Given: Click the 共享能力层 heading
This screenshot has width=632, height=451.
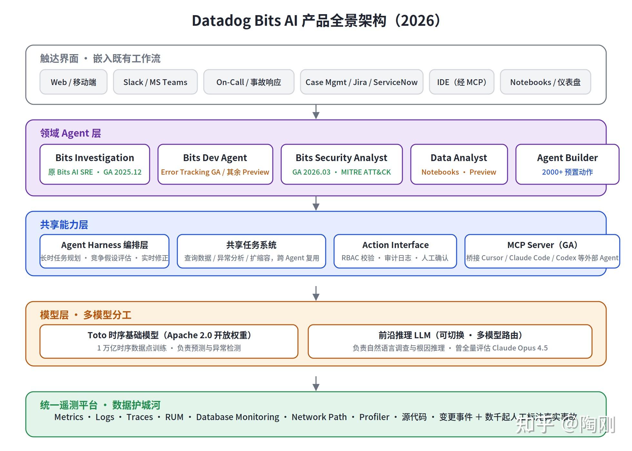Looking at the screenshot, I should click(64, 225).
